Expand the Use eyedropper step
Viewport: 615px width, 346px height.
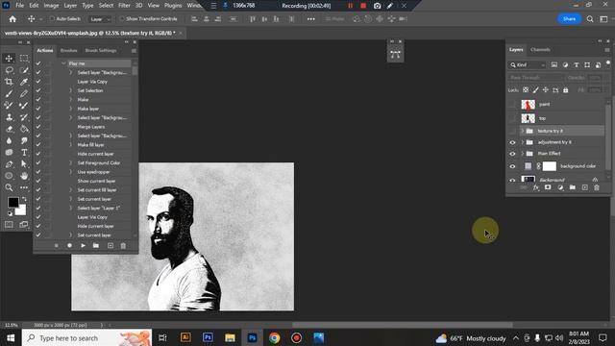point(71,172)
